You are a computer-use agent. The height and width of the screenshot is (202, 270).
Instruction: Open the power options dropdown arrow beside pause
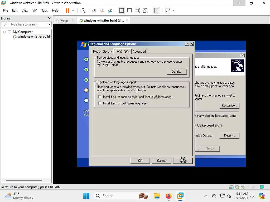point(73,11)
